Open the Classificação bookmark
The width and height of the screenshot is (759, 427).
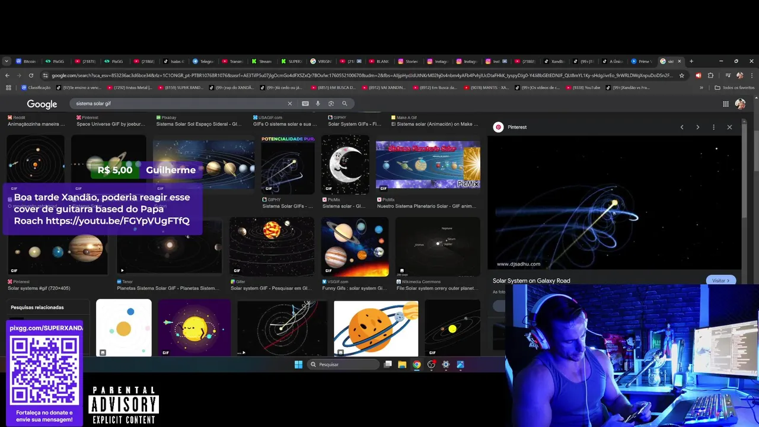pos(36,88)
